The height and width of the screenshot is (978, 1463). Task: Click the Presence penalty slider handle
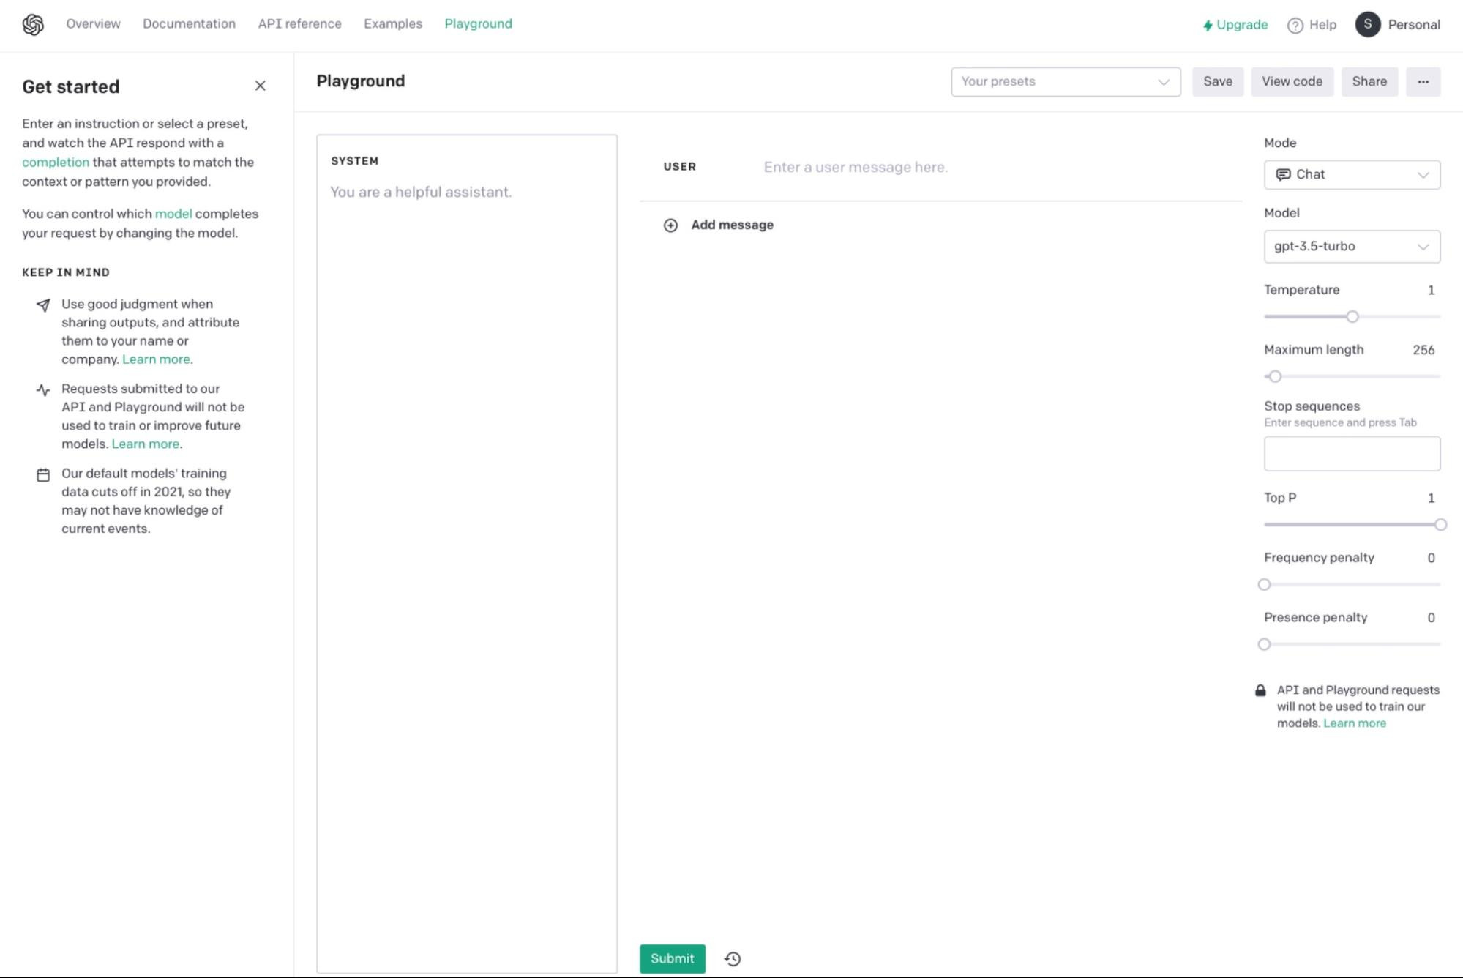1264,645
